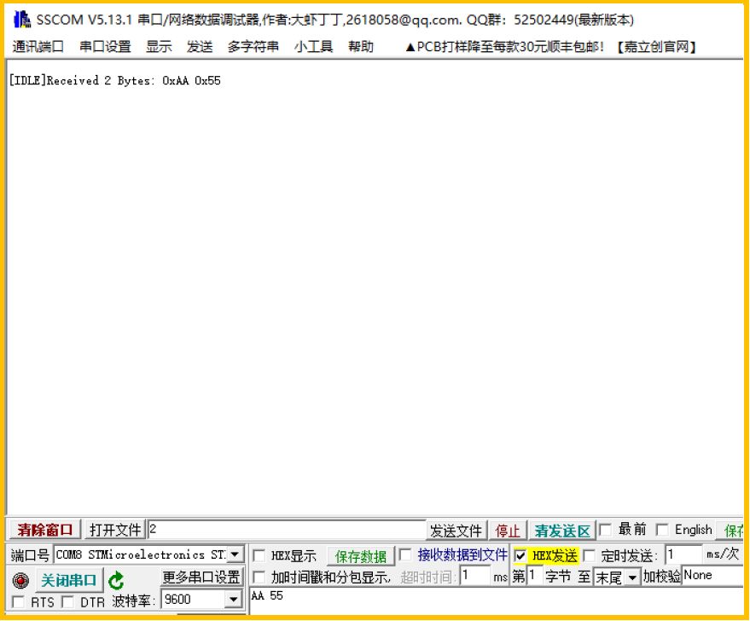Open 更多串口设置 dialog
This screenshot has height=621, width=750.
click(x=201, y=577)
